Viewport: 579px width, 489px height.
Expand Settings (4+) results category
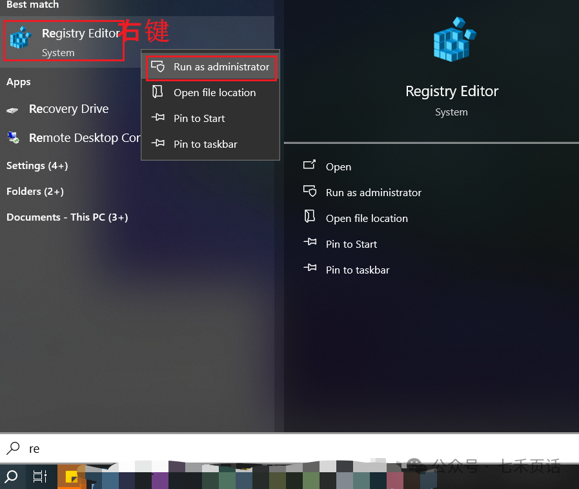37,166
